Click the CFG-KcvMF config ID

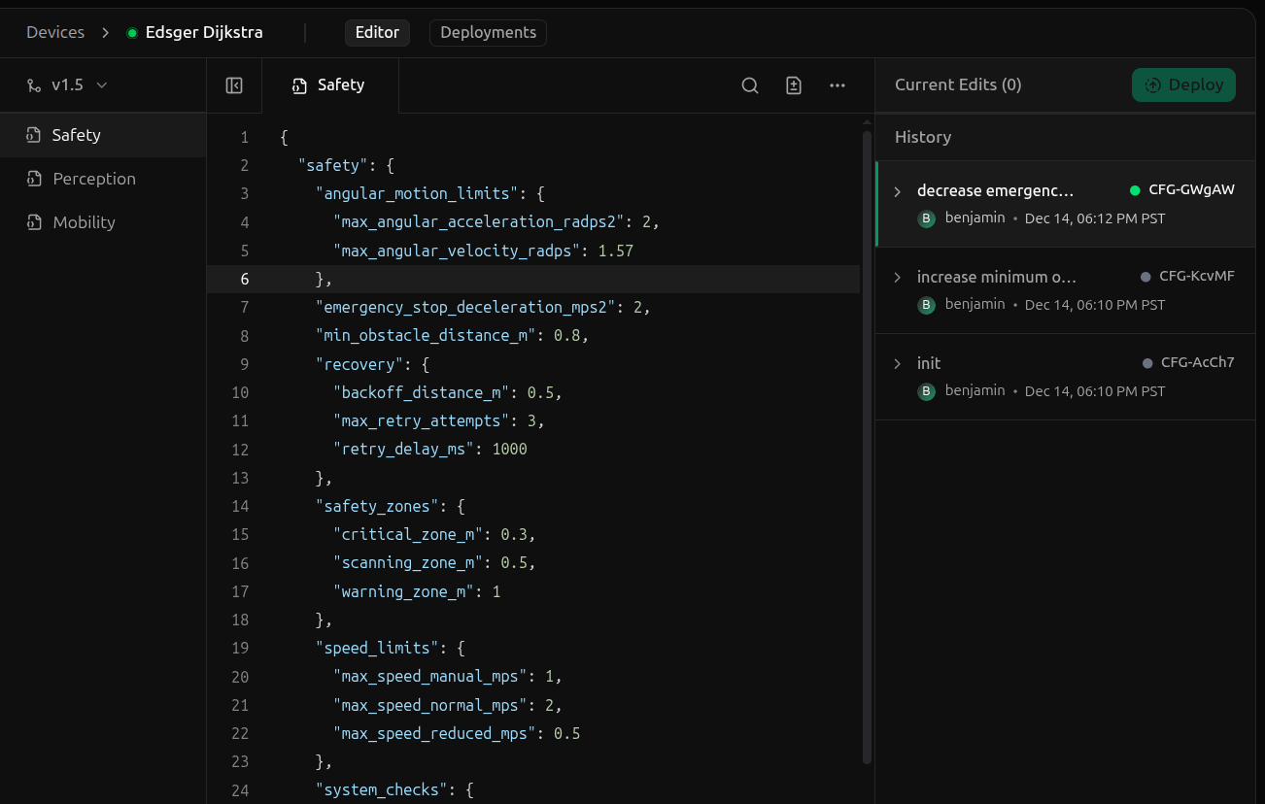click(x=1196, y=277)
